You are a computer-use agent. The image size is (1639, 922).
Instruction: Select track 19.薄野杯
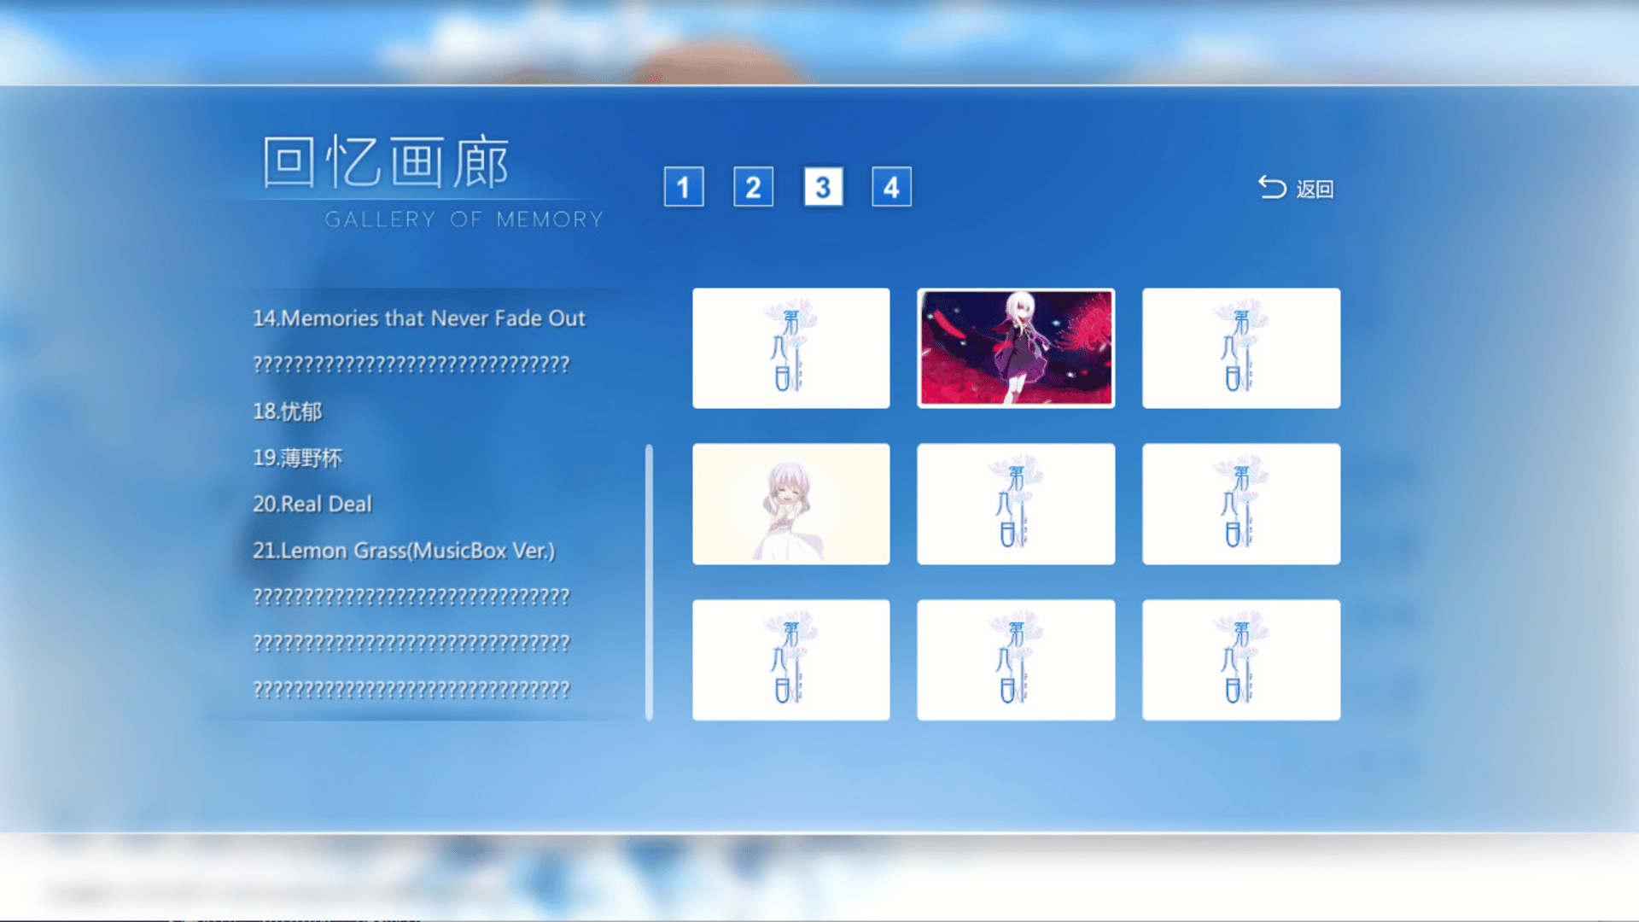click(x=297, y=458)
